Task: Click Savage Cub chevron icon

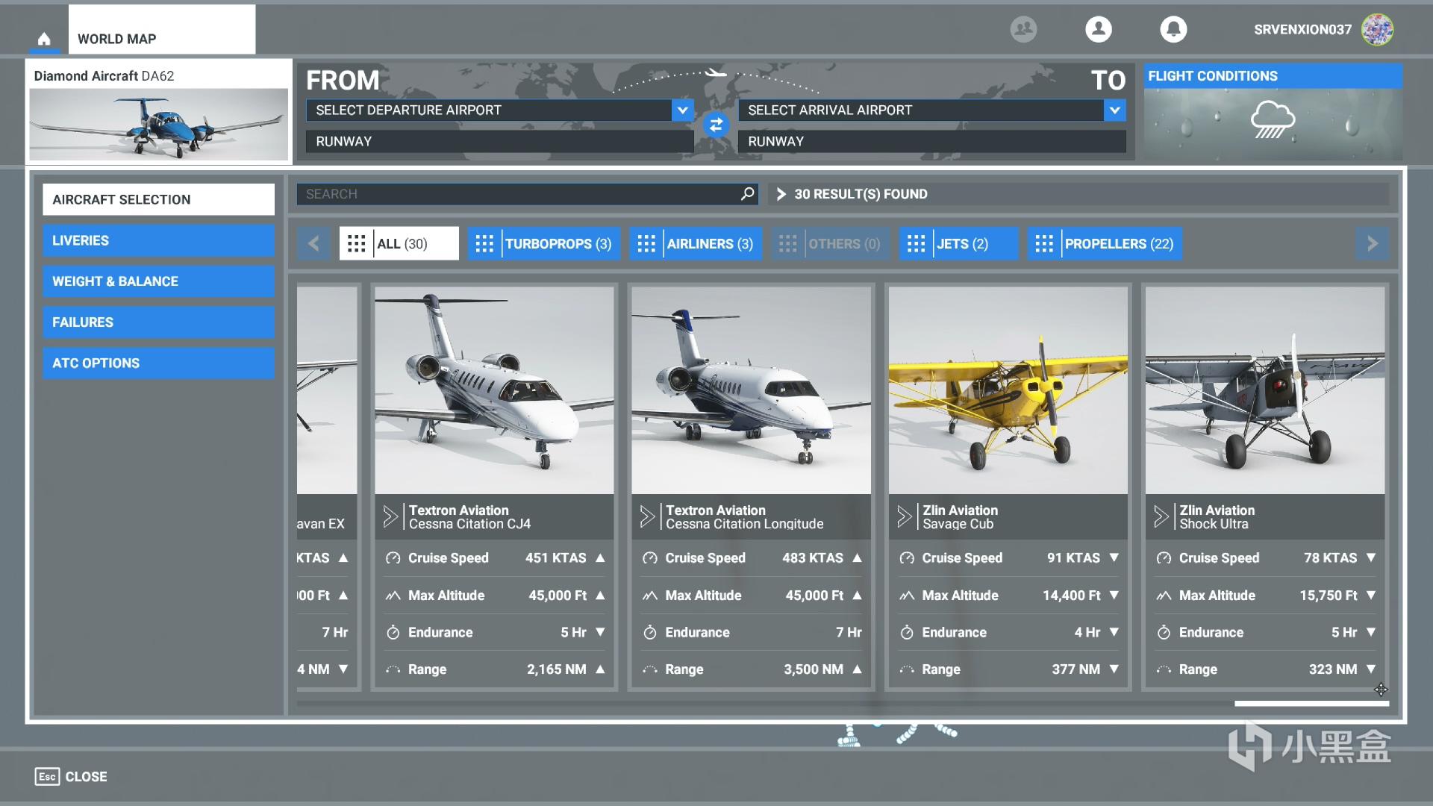Action: click(905, 516)
